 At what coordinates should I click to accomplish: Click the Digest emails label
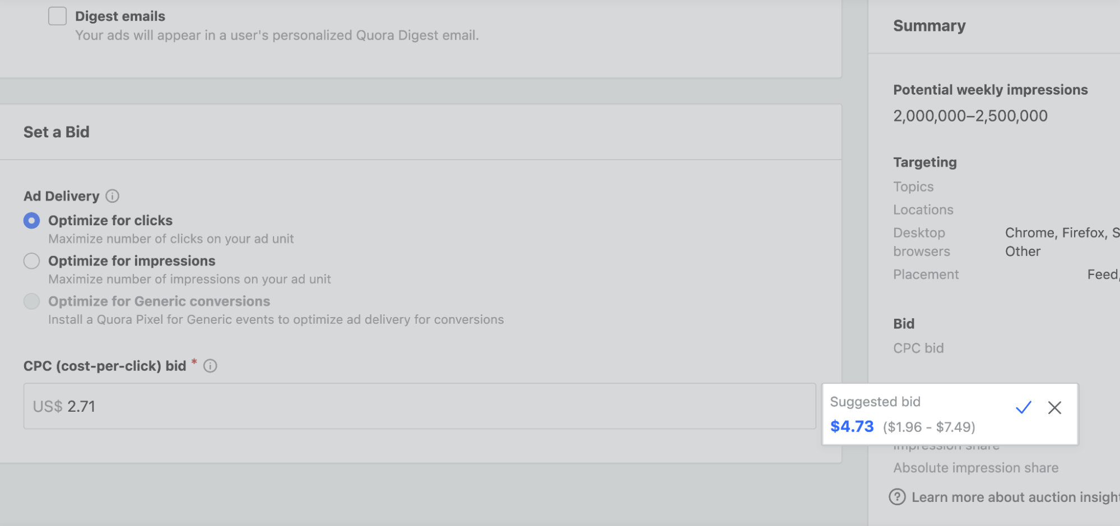[120, 16]
